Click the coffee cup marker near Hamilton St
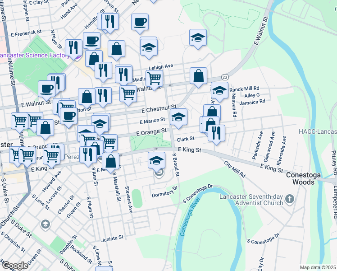The width and height of the screenshot is (337, 271). pyautogui.click(x=91, y=41)
